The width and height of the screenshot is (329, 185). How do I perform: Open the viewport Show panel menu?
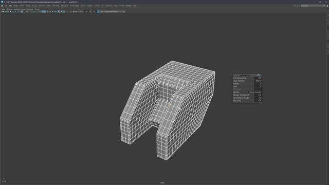(x=24, y=9)
